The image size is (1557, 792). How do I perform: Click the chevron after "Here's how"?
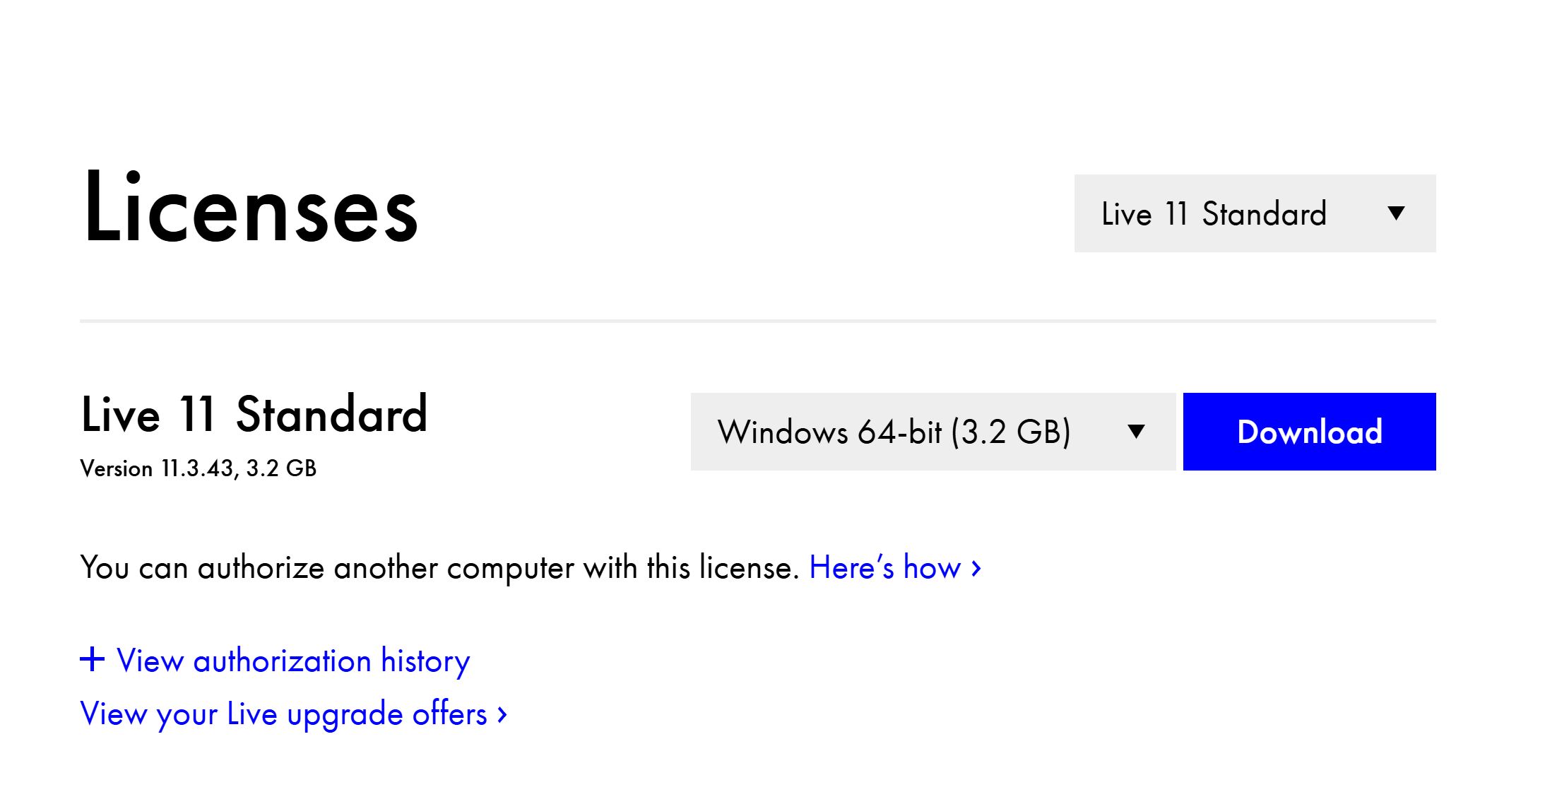point(976,568)
